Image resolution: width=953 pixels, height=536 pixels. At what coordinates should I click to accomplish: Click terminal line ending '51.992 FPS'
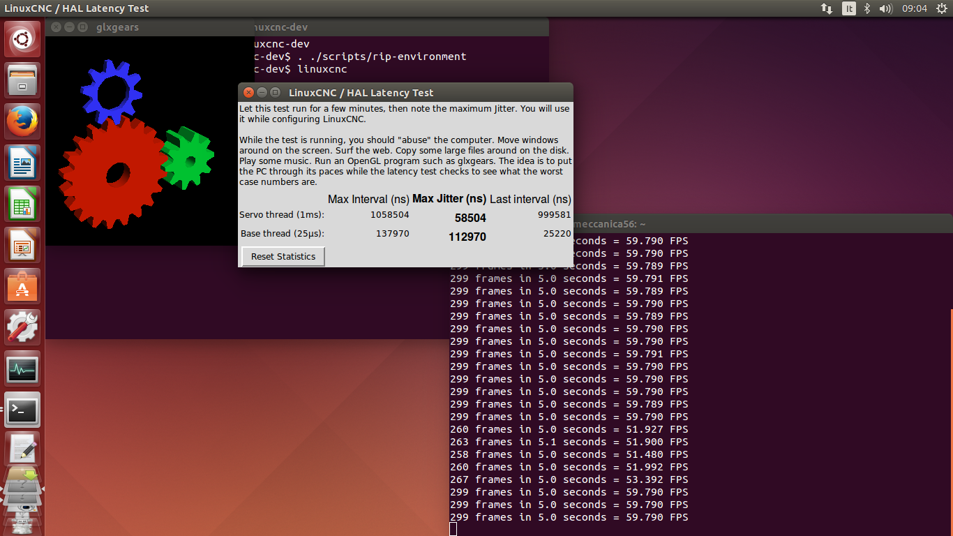(x=569, y=467)
